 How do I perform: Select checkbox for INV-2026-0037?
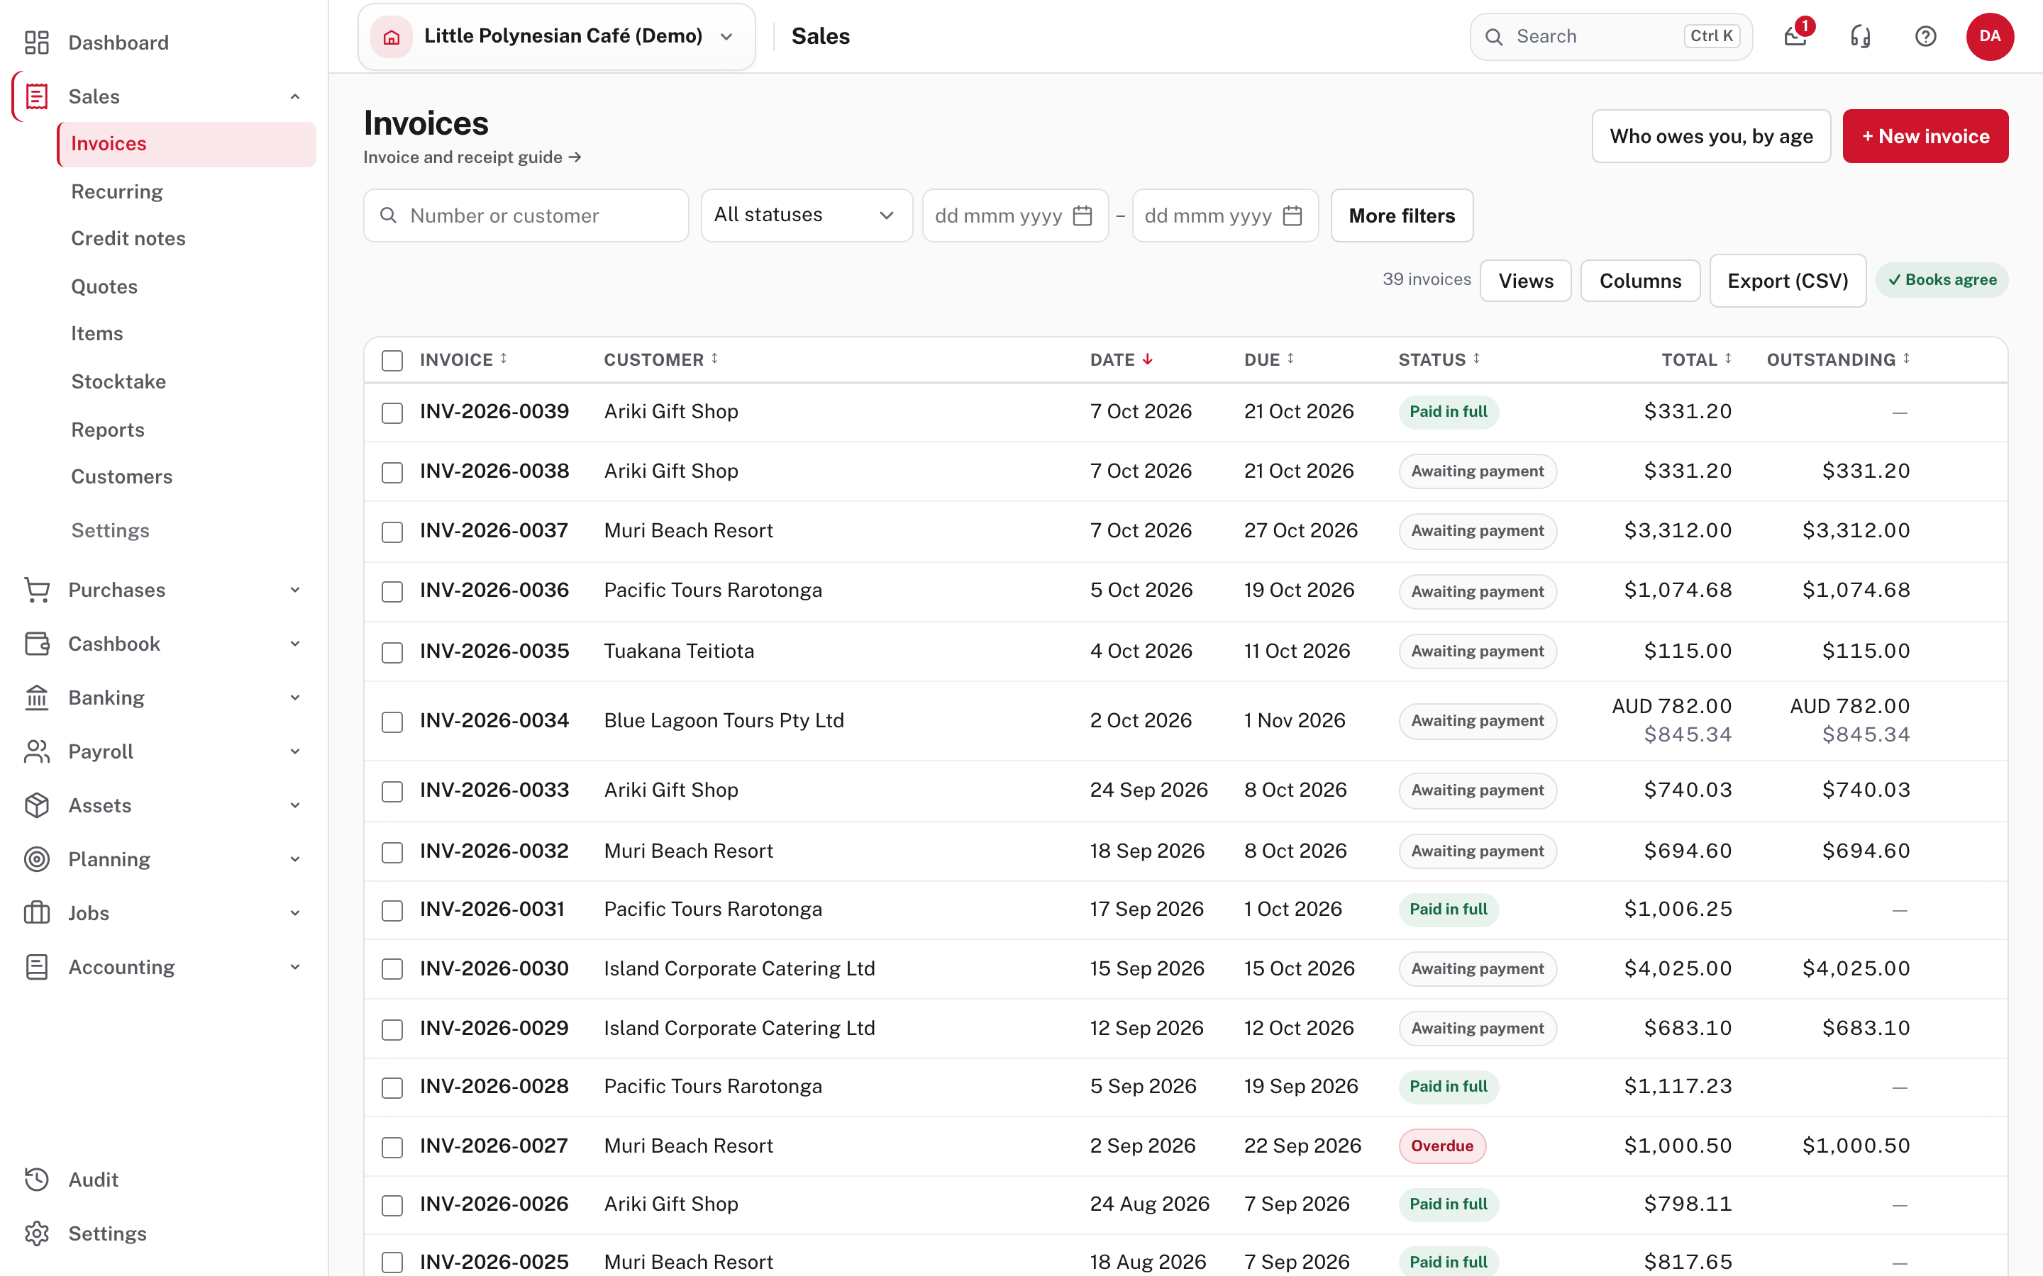pos(392,532)
